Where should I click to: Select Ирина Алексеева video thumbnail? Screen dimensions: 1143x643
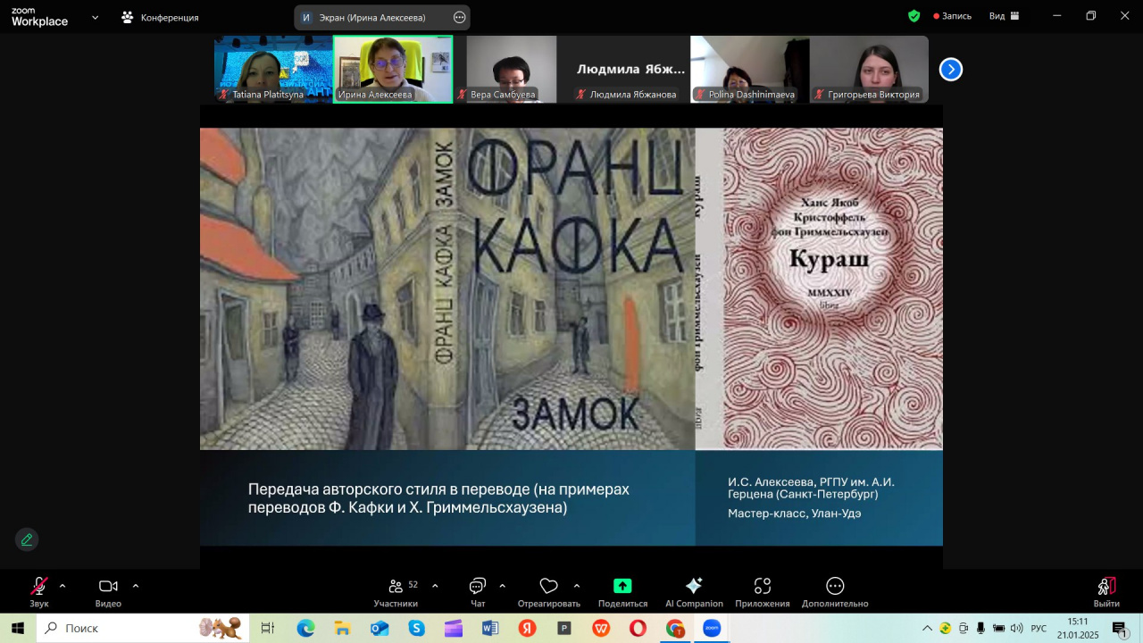393,69
